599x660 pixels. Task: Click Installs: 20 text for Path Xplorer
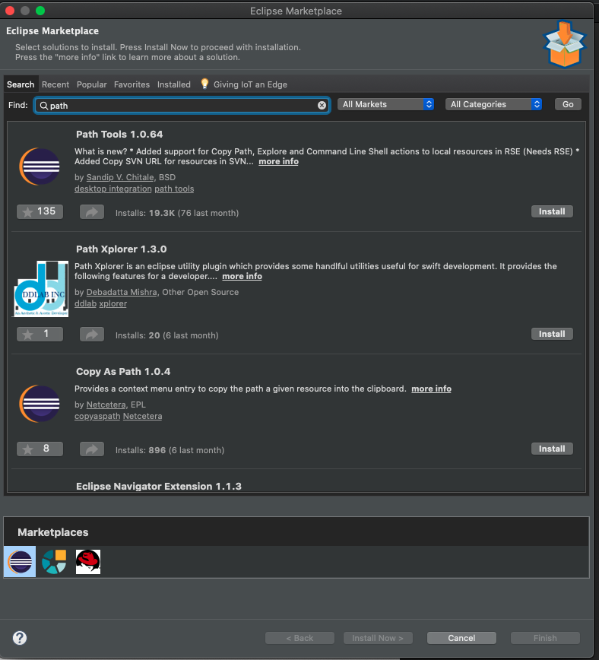(x=166, y=335)
